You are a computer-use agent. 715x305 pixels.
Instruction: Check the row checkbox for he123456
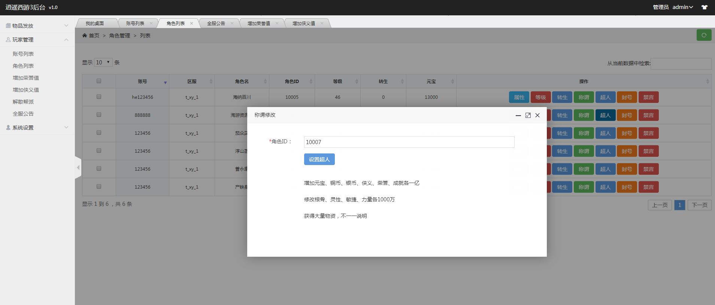pyautogui.click(x=99, y=97)
